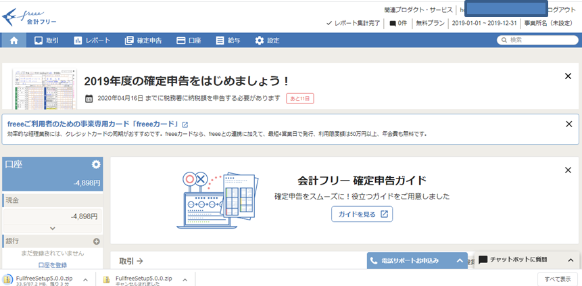The image size is (582, 286).
Task: Click the home icon in navigation bar
Action: (x=14, y=41)
